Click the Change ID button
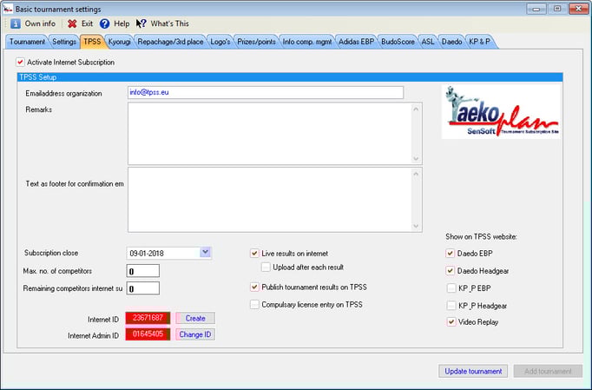The width and height of the screenshot is (592, 390). (195, 334)
